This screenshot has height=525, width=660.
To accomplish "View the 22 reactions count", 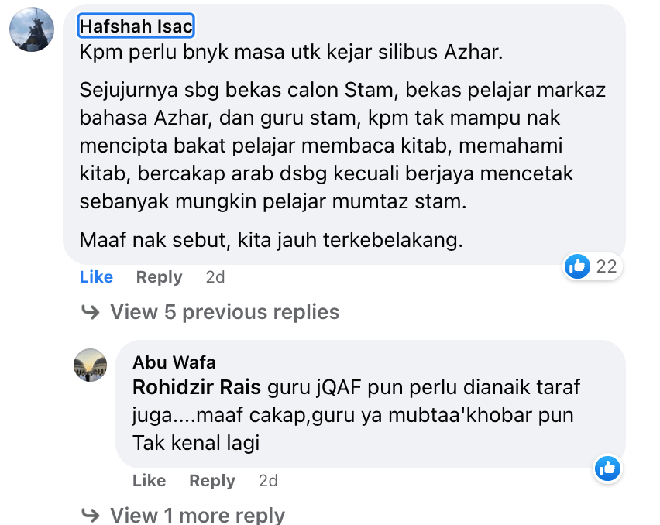I will [607, 266].
